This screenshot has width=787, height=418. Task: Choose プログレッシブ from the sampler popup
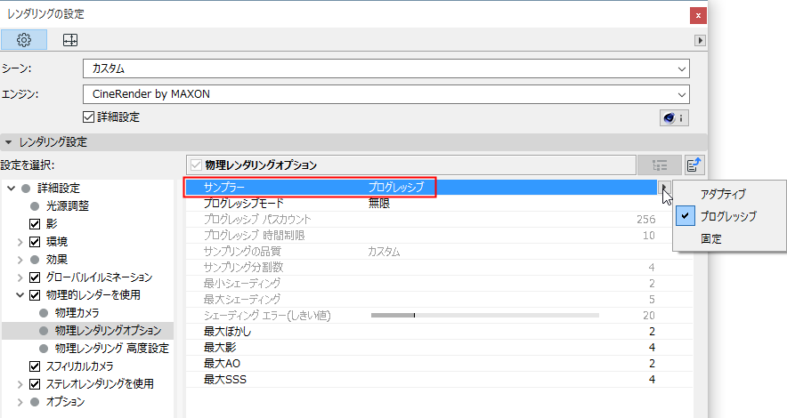pos(728,216)
